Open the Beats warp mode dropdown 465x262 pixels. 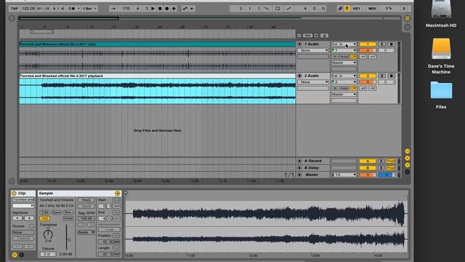tap(86, 232)
